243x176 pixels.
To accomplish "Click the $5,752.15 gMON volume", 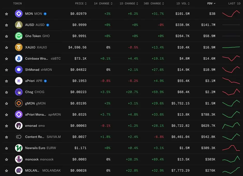I will tap(180, 103).
